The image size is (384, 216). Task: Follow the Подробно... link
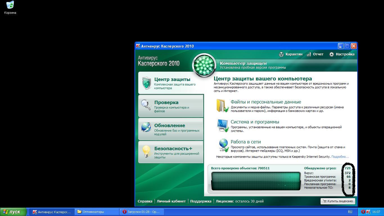[x=340, y=157]
